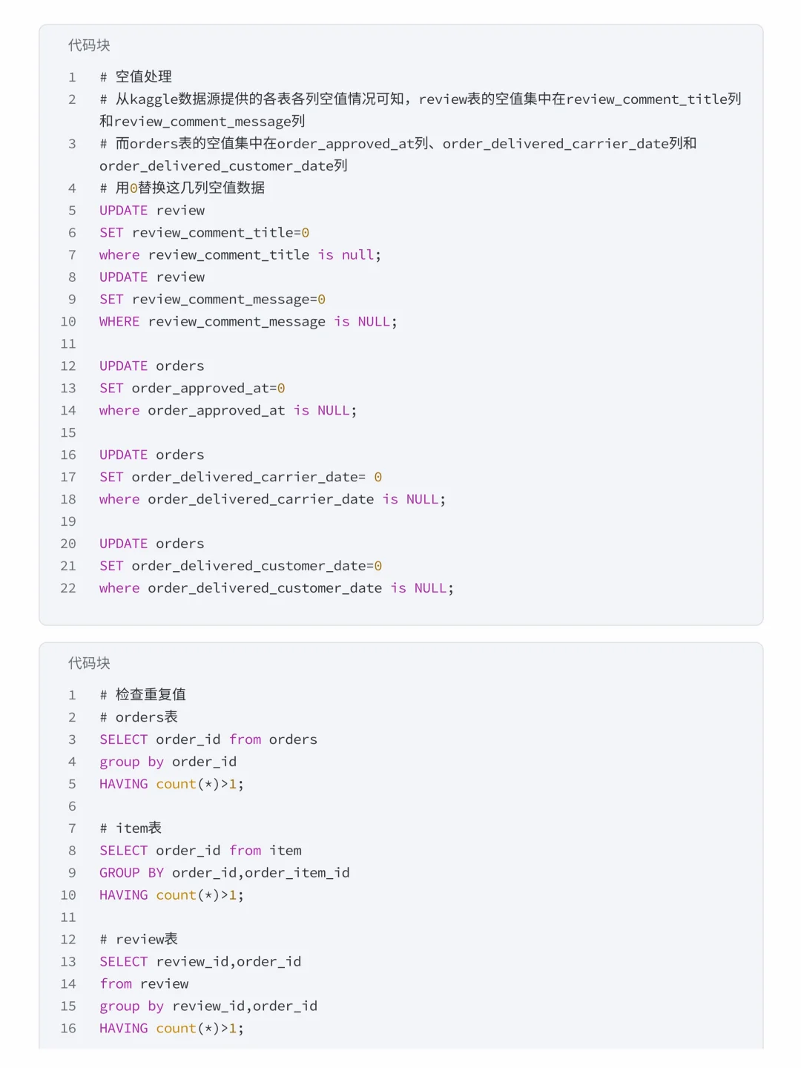
Task: Click the '# 空值处理' comment line
Action: 136,76
